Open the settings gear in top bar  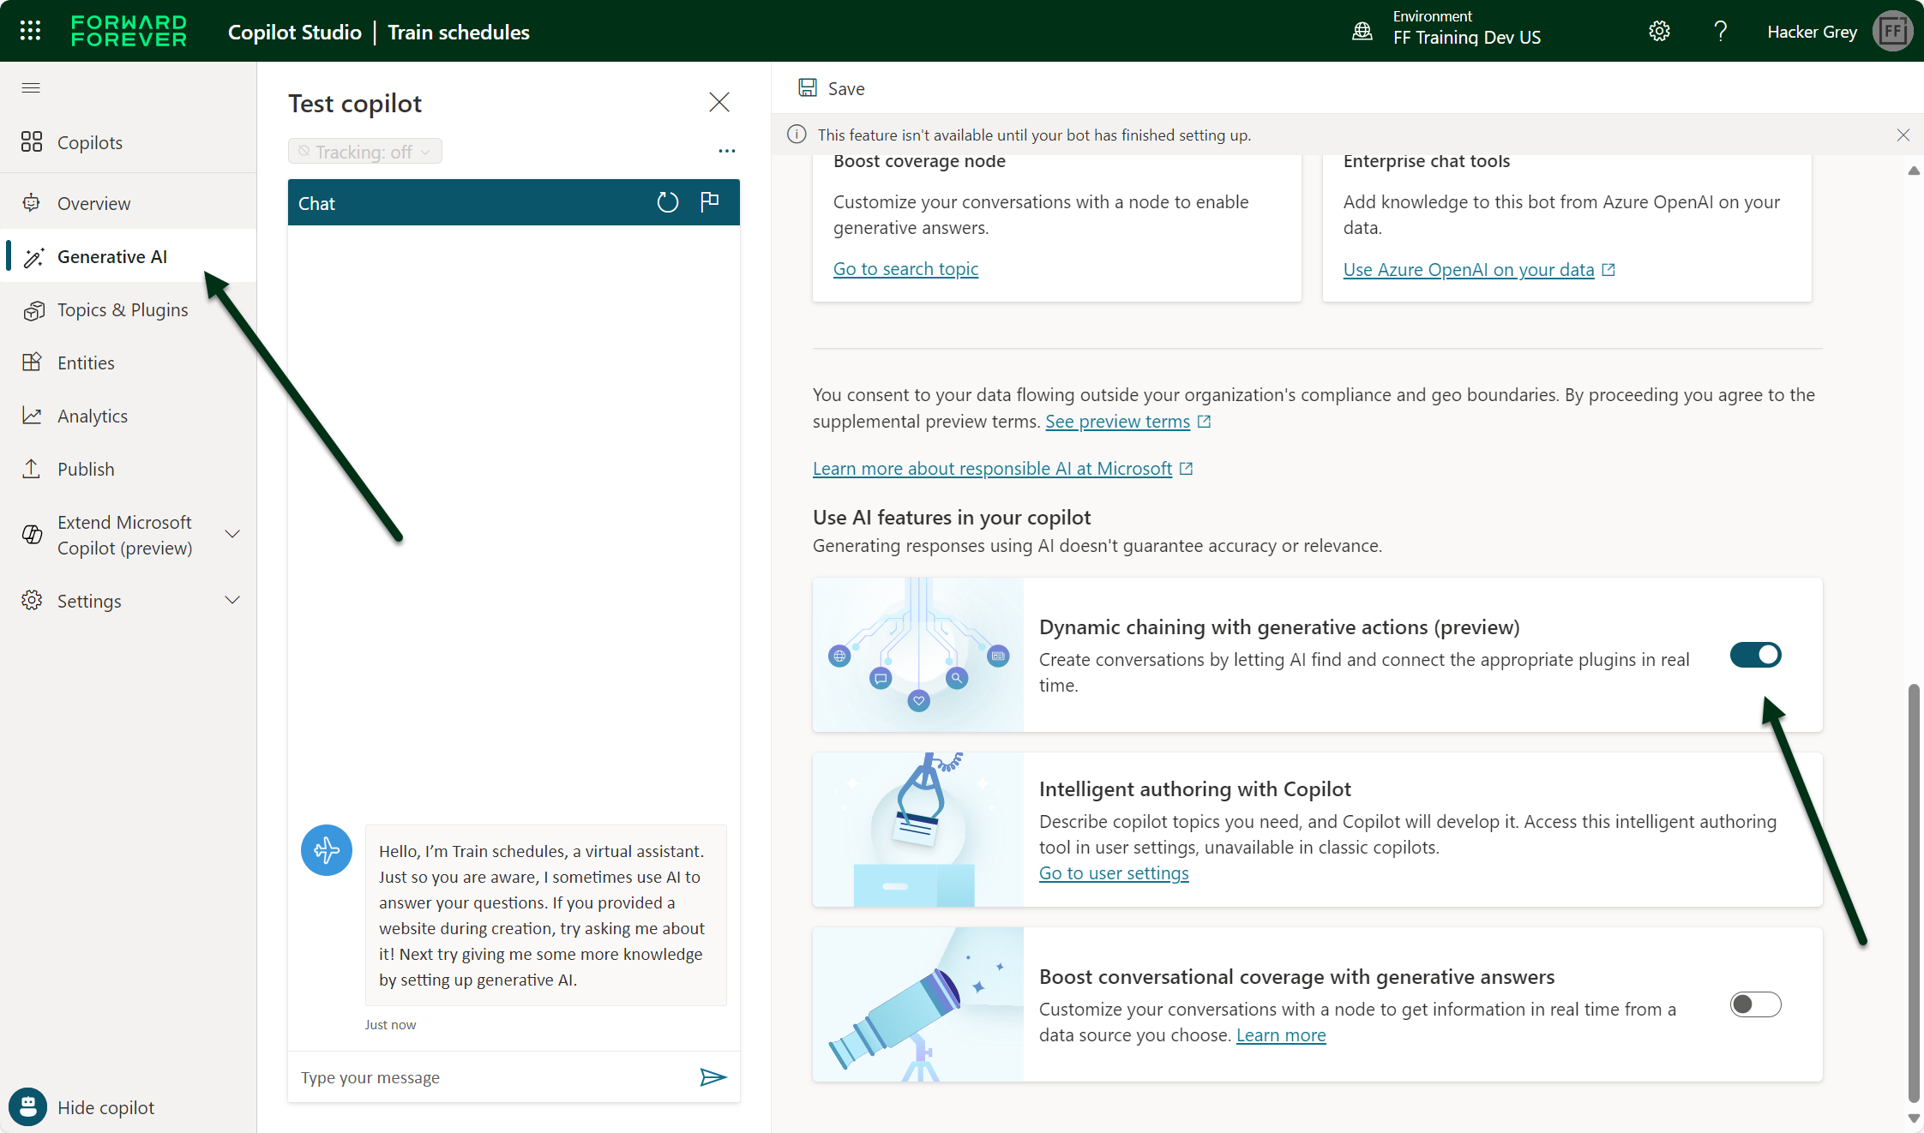(1659, 32)
